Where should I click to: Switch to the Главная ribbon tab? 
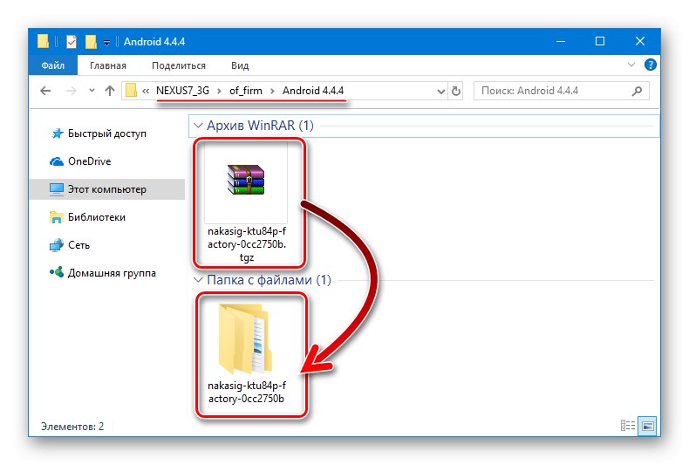[x=108, y=65]
